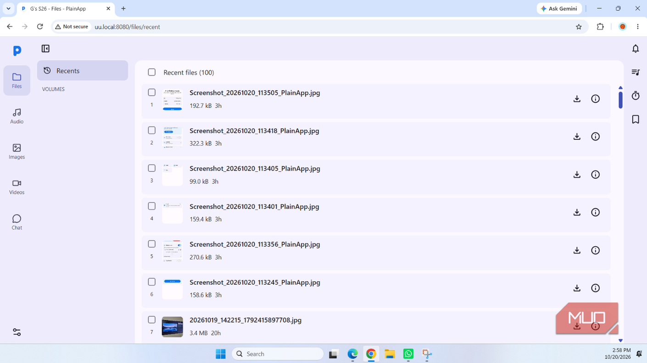Show info for Screenshot_20261020_113401_PlainApp.jpg
The image size is (647, 363).
pyautogui.click(x=595, y=212)
